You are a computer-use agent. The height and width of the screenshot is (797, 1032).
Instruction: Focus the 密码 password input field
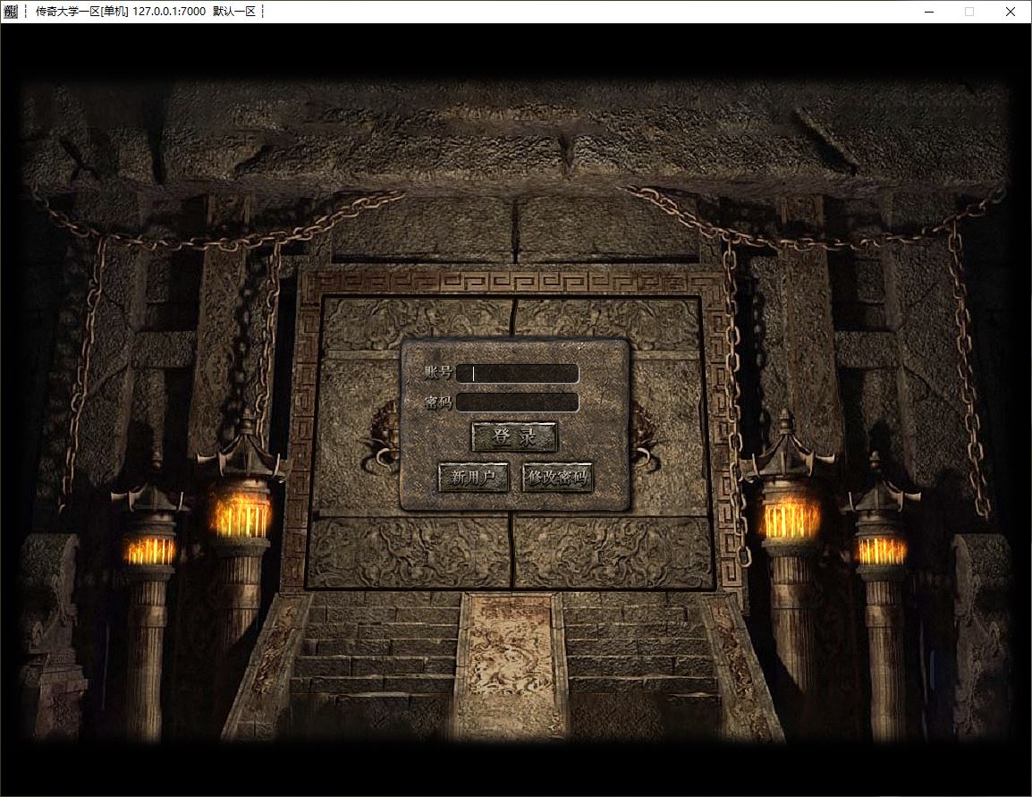click(x=517, y=403)
